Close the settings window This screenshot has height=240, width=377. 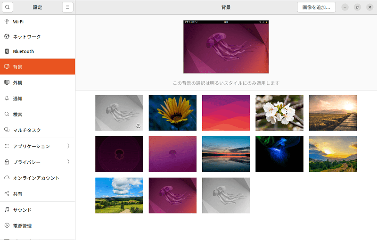(x=370, y=7)
